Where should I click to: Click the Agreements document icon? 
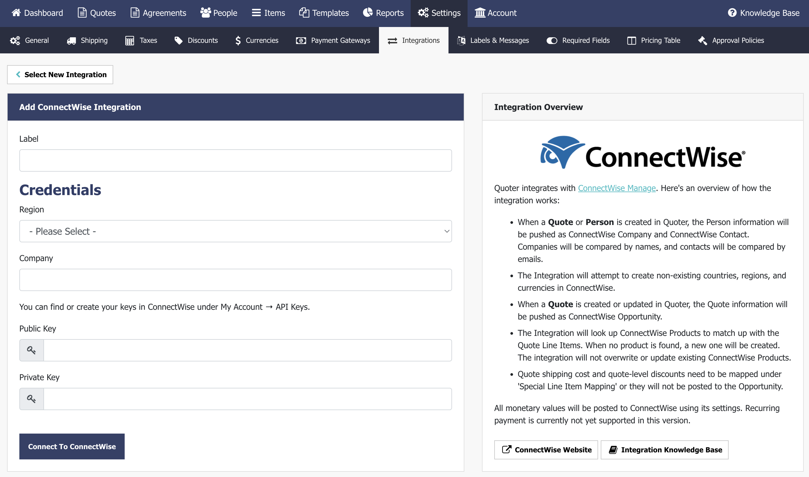(x=135, y=13)
